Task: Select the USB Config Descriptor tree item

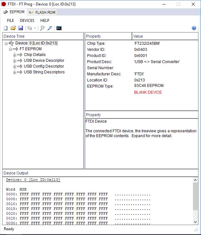Action: pyautogui.click(x=44, y=66)
